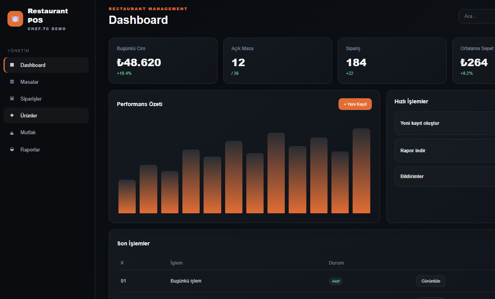Image resolution: width=495 pixels, height=299 pixels.
Task: Click Görüntüle for the Bugünkü işlem row
Action: point(431,281)
